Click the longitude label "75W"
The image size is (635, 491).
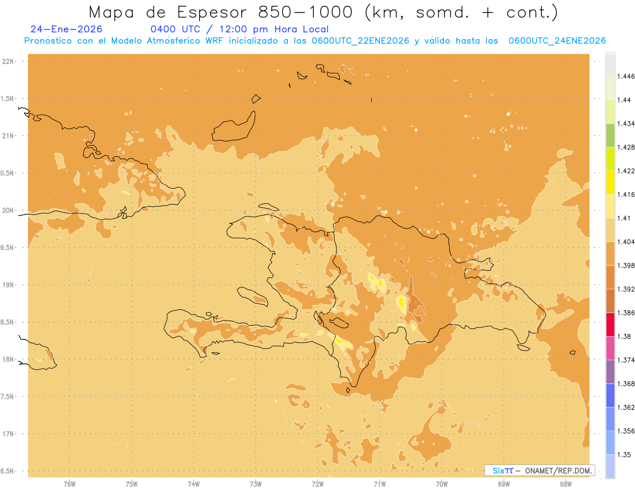click(x=131, y=484)
